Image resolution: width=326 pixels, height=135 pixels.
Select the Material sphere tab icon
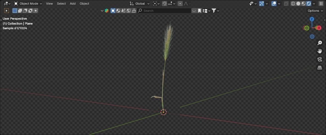pyautogui.click(x=118, y=11)
